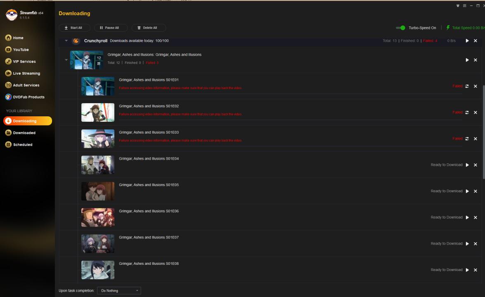Click the S01E01 failure error message
The width and height of the screenshot is (485, 297).
(180, 88)
